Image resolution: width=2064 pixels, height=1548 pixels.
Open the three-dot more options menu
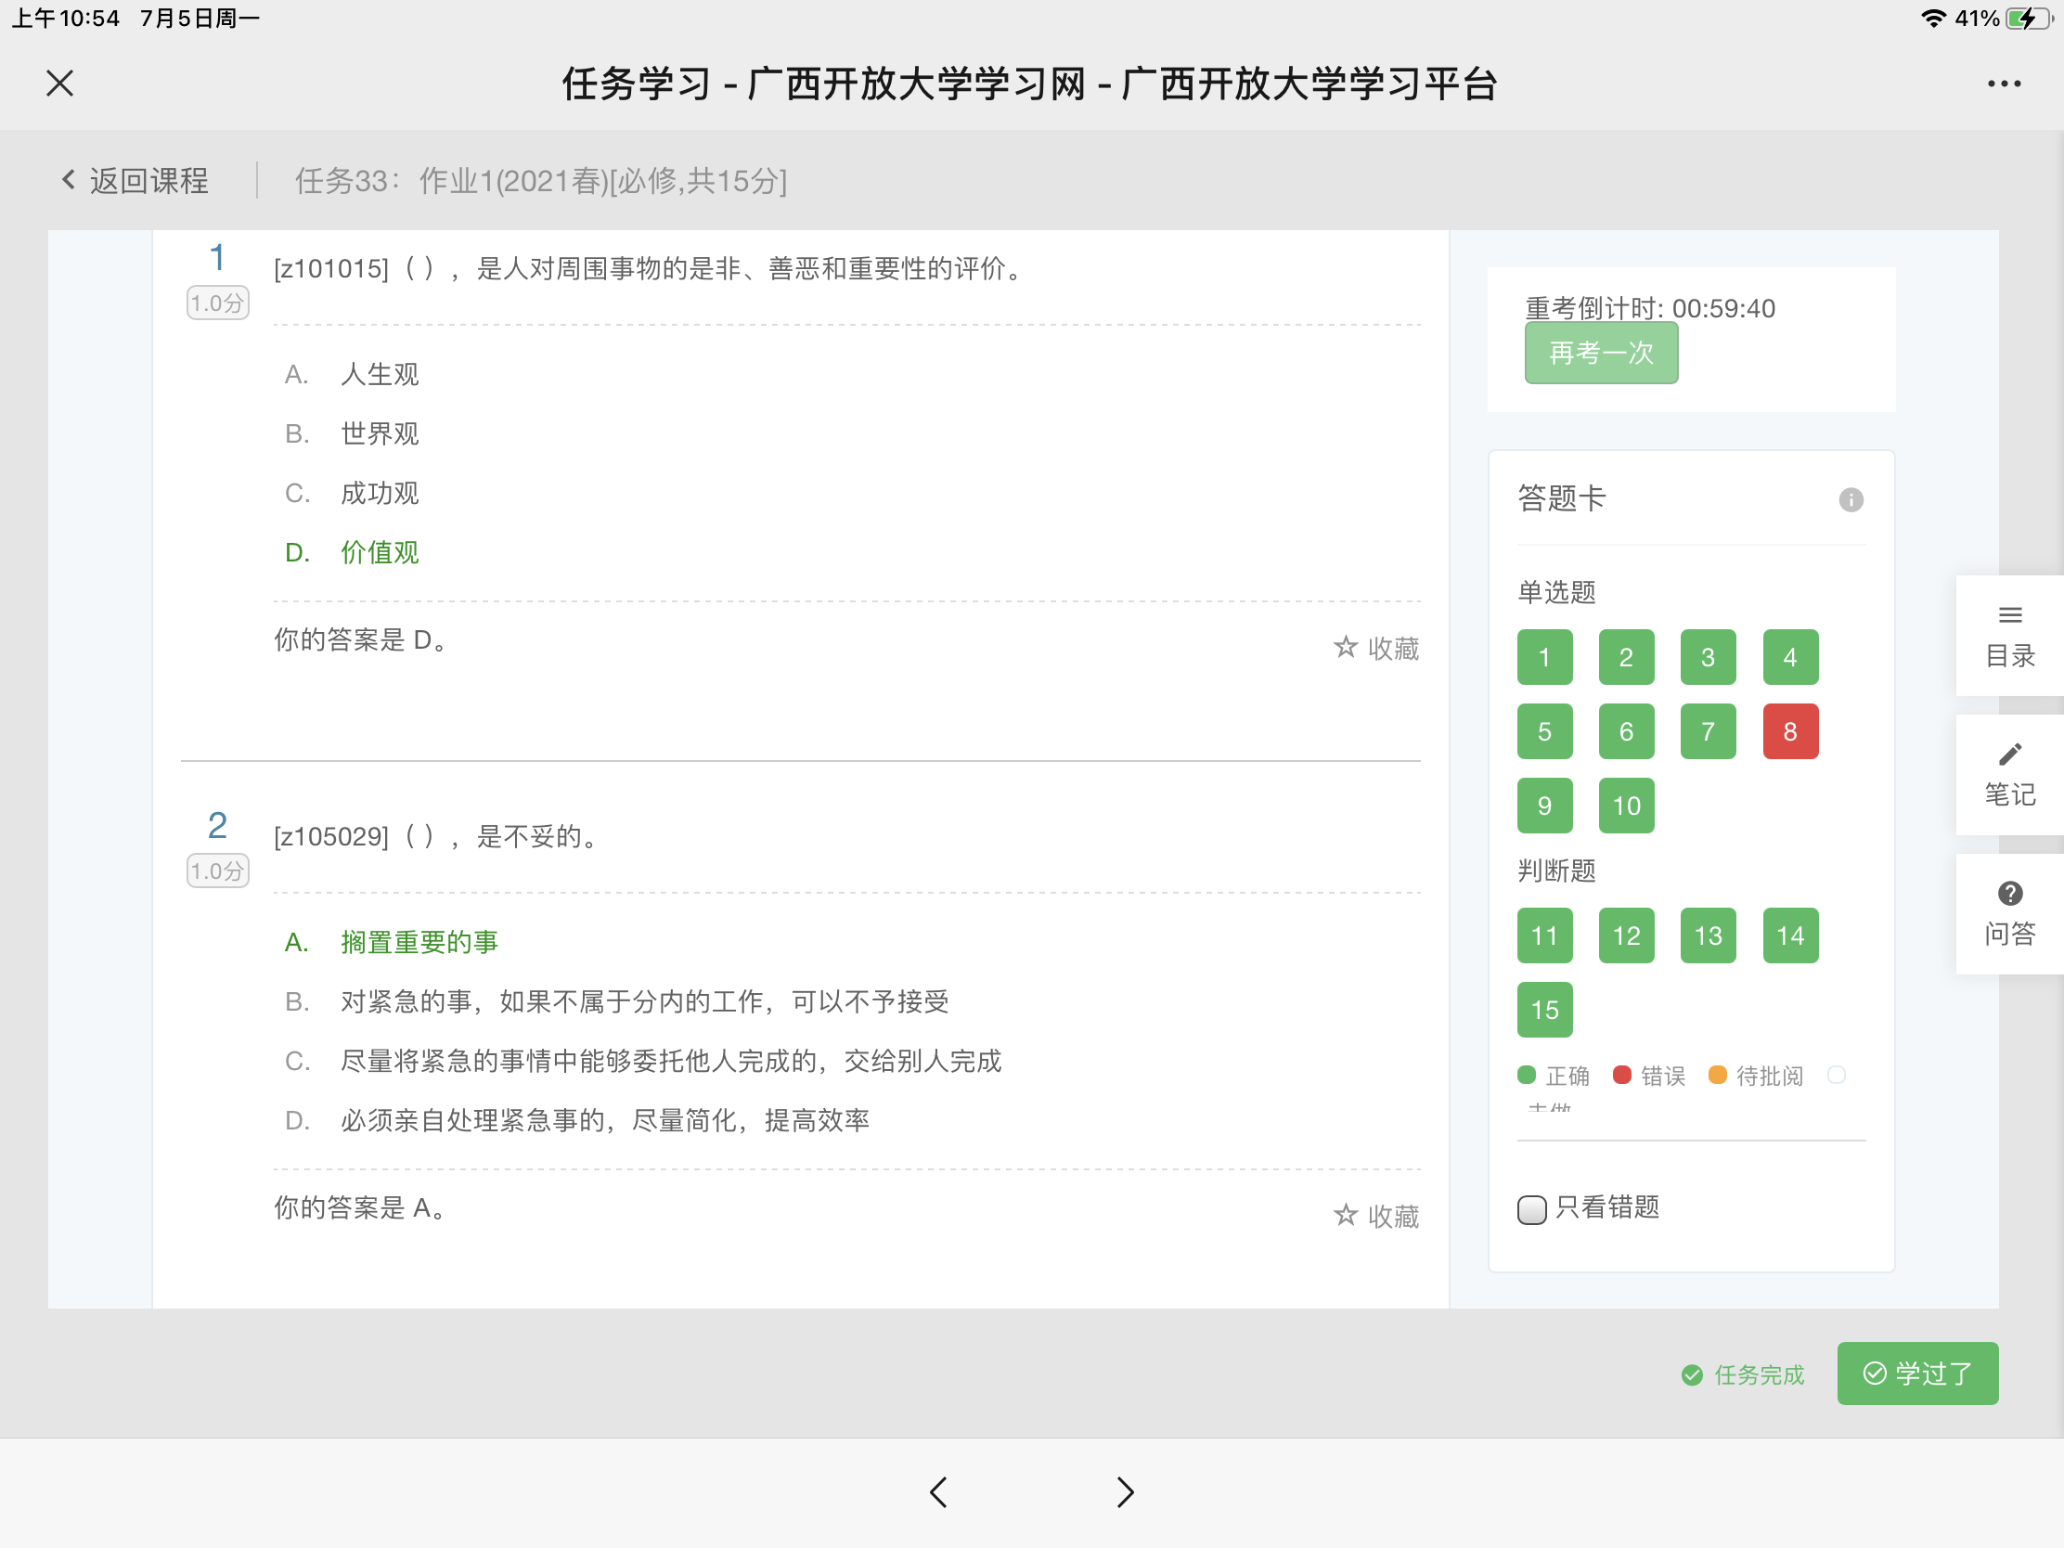(x=2004, y=84)
